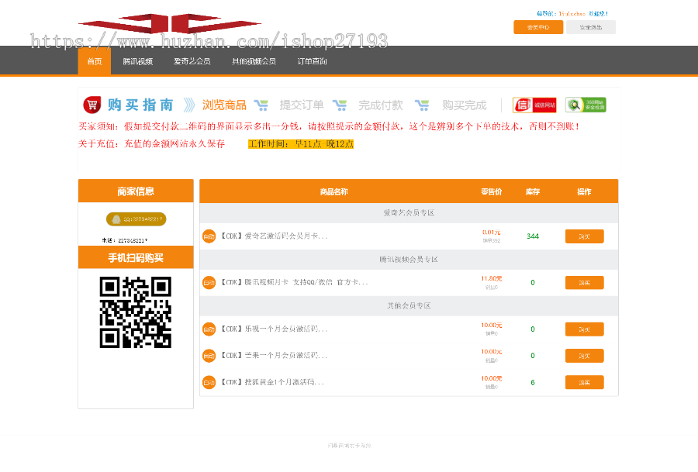
Task: Click the 购买完成 step label
Action: coord(465,105)
